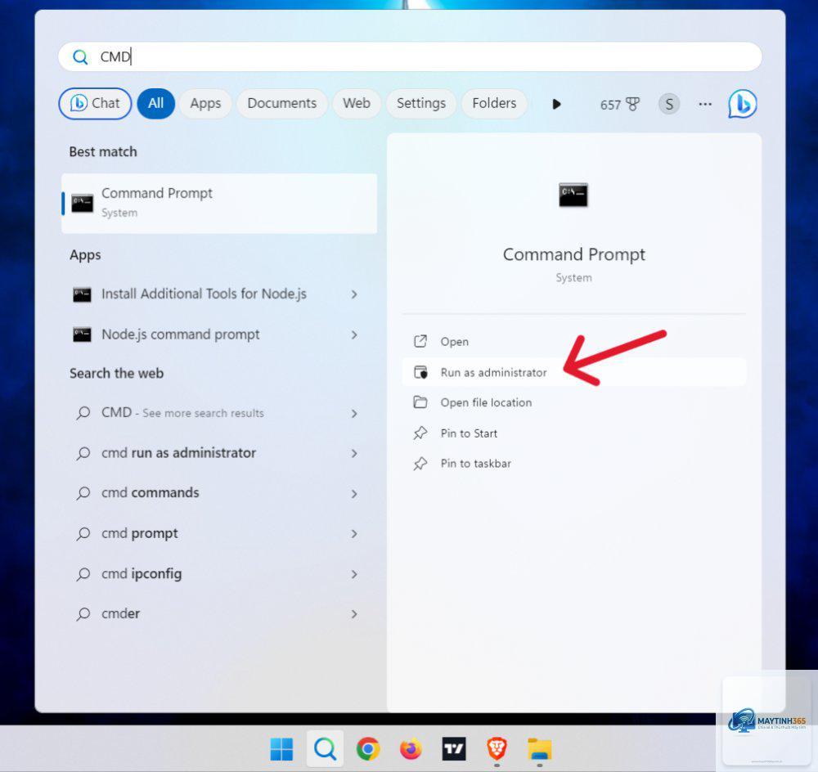818x772 pixels.
Task: Click Pin to Start
Action: pos(574,433)
